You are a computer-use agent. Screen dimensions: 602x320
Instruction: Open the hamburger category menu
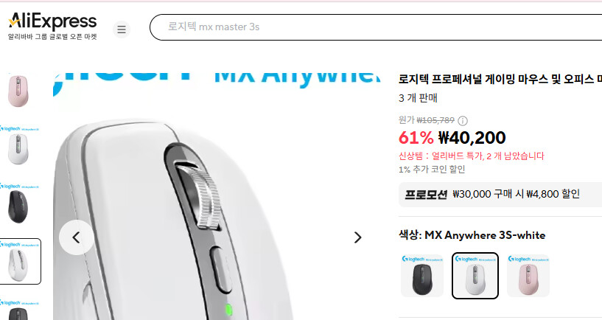tap(122, 29)
